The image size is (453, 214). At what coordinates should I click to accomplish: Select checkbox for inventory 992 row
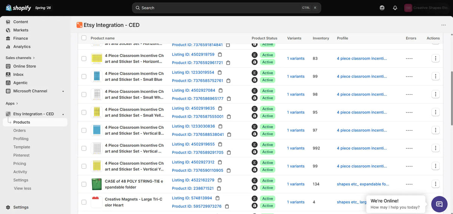pos(84,148)
